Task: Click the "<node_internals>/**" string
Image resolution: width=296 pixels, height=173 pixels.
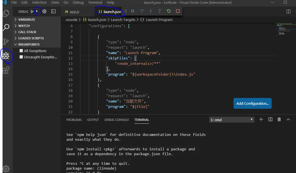Action: coord(138,63)
